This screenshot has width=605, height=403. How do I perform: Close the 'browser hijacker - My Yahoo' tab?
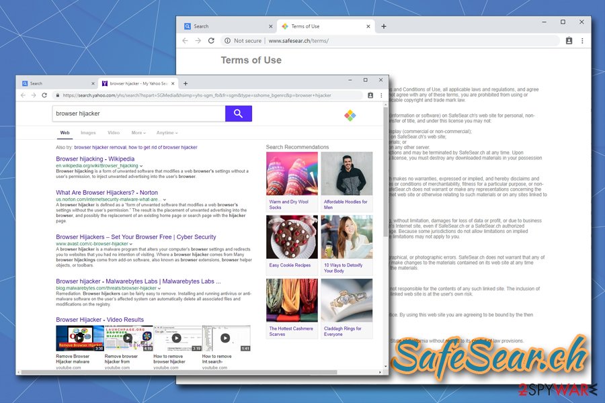click(x=173, y=83)
